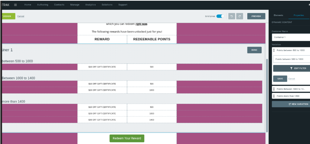Click the Redeem Your Reward button
Screen dimensions: 310x144
click(127, 138)
